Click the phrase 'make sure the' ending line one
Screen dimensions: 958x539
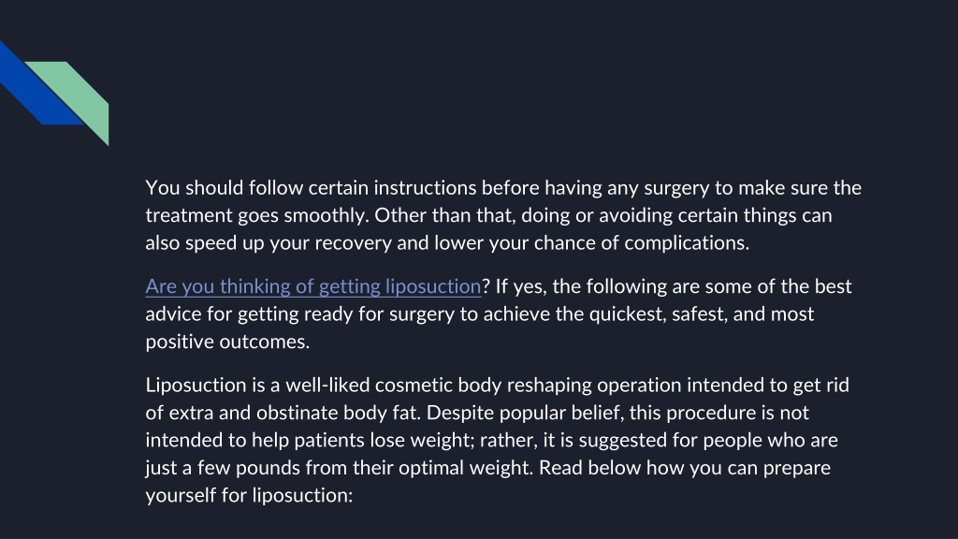[800, 187]
